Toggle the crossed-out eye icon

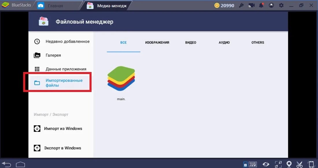click(x=266, y=164)
